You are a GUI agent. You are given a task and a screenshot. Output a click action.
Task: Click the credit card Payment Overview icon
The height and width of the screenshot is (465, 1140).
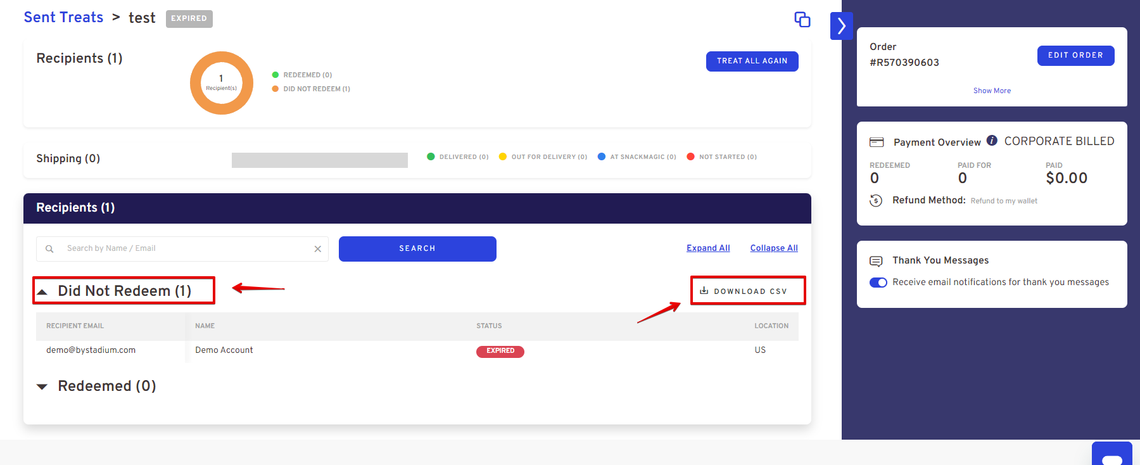877,143
